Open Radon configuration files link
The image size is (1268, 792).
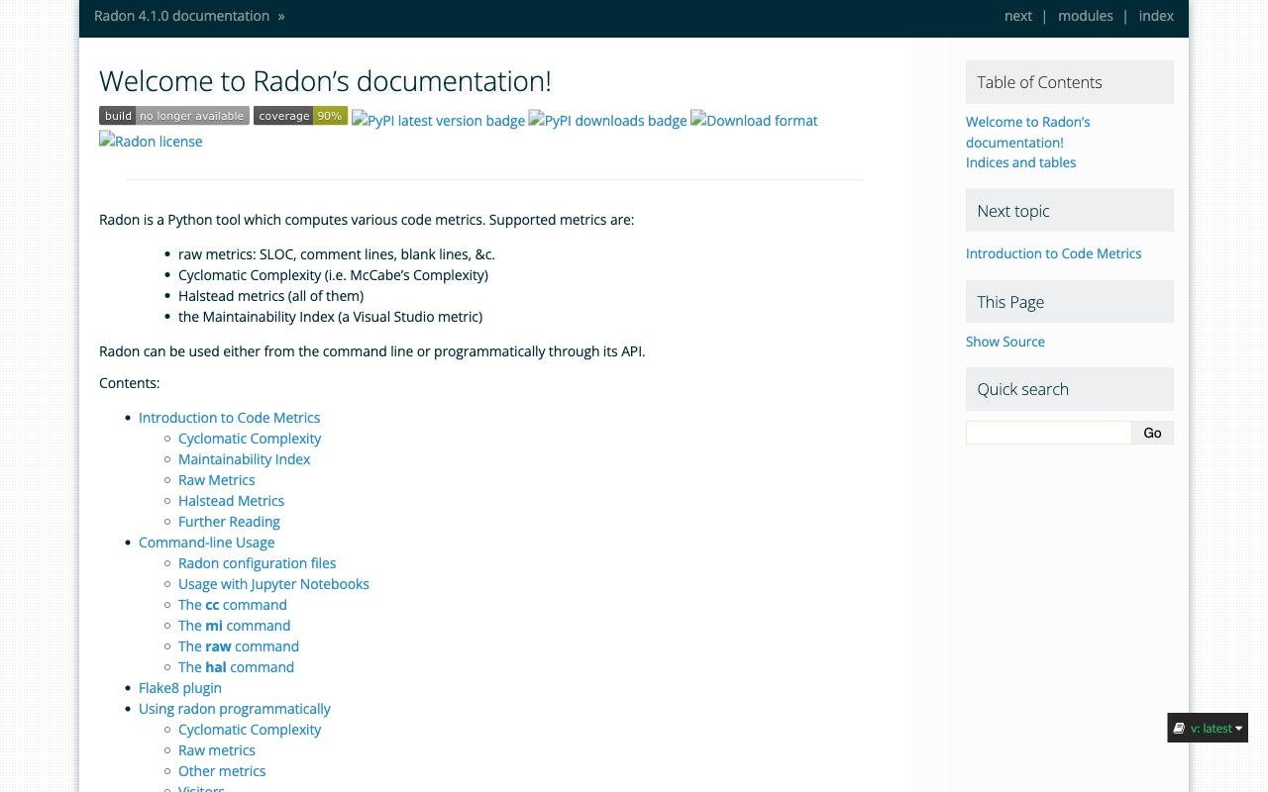(x=257, y=563)
